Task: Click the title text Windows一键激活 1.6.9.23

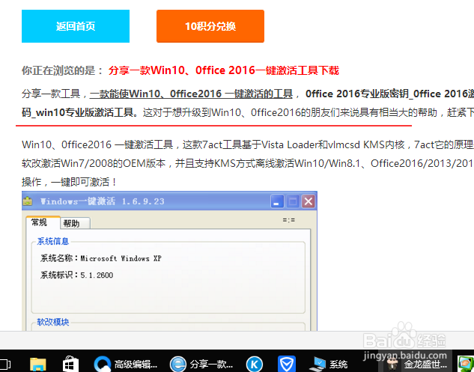Action: [103, 201]
